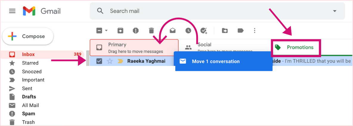
Task: Star the Raeeka Yaghmai email
Action: click(x=110, y=61)
